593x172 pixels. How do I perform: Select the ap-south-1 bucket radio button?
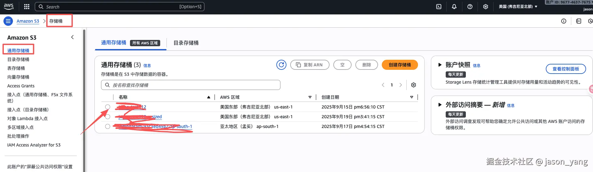point(108,126)
